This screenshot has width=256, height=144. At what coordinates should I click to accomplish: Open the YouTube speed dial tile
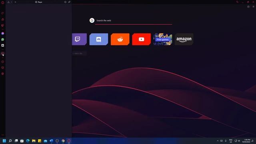tap(141, 39)
